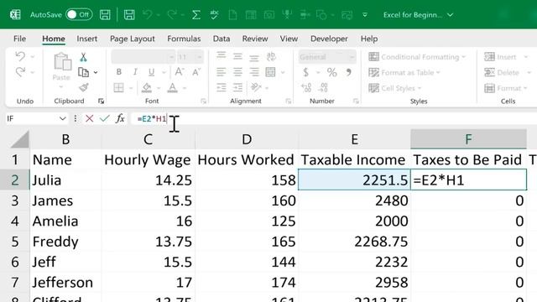The height and width of the screenshot is (302, 537).
Task: Open Format as Table menu
Action: [404, 72]
